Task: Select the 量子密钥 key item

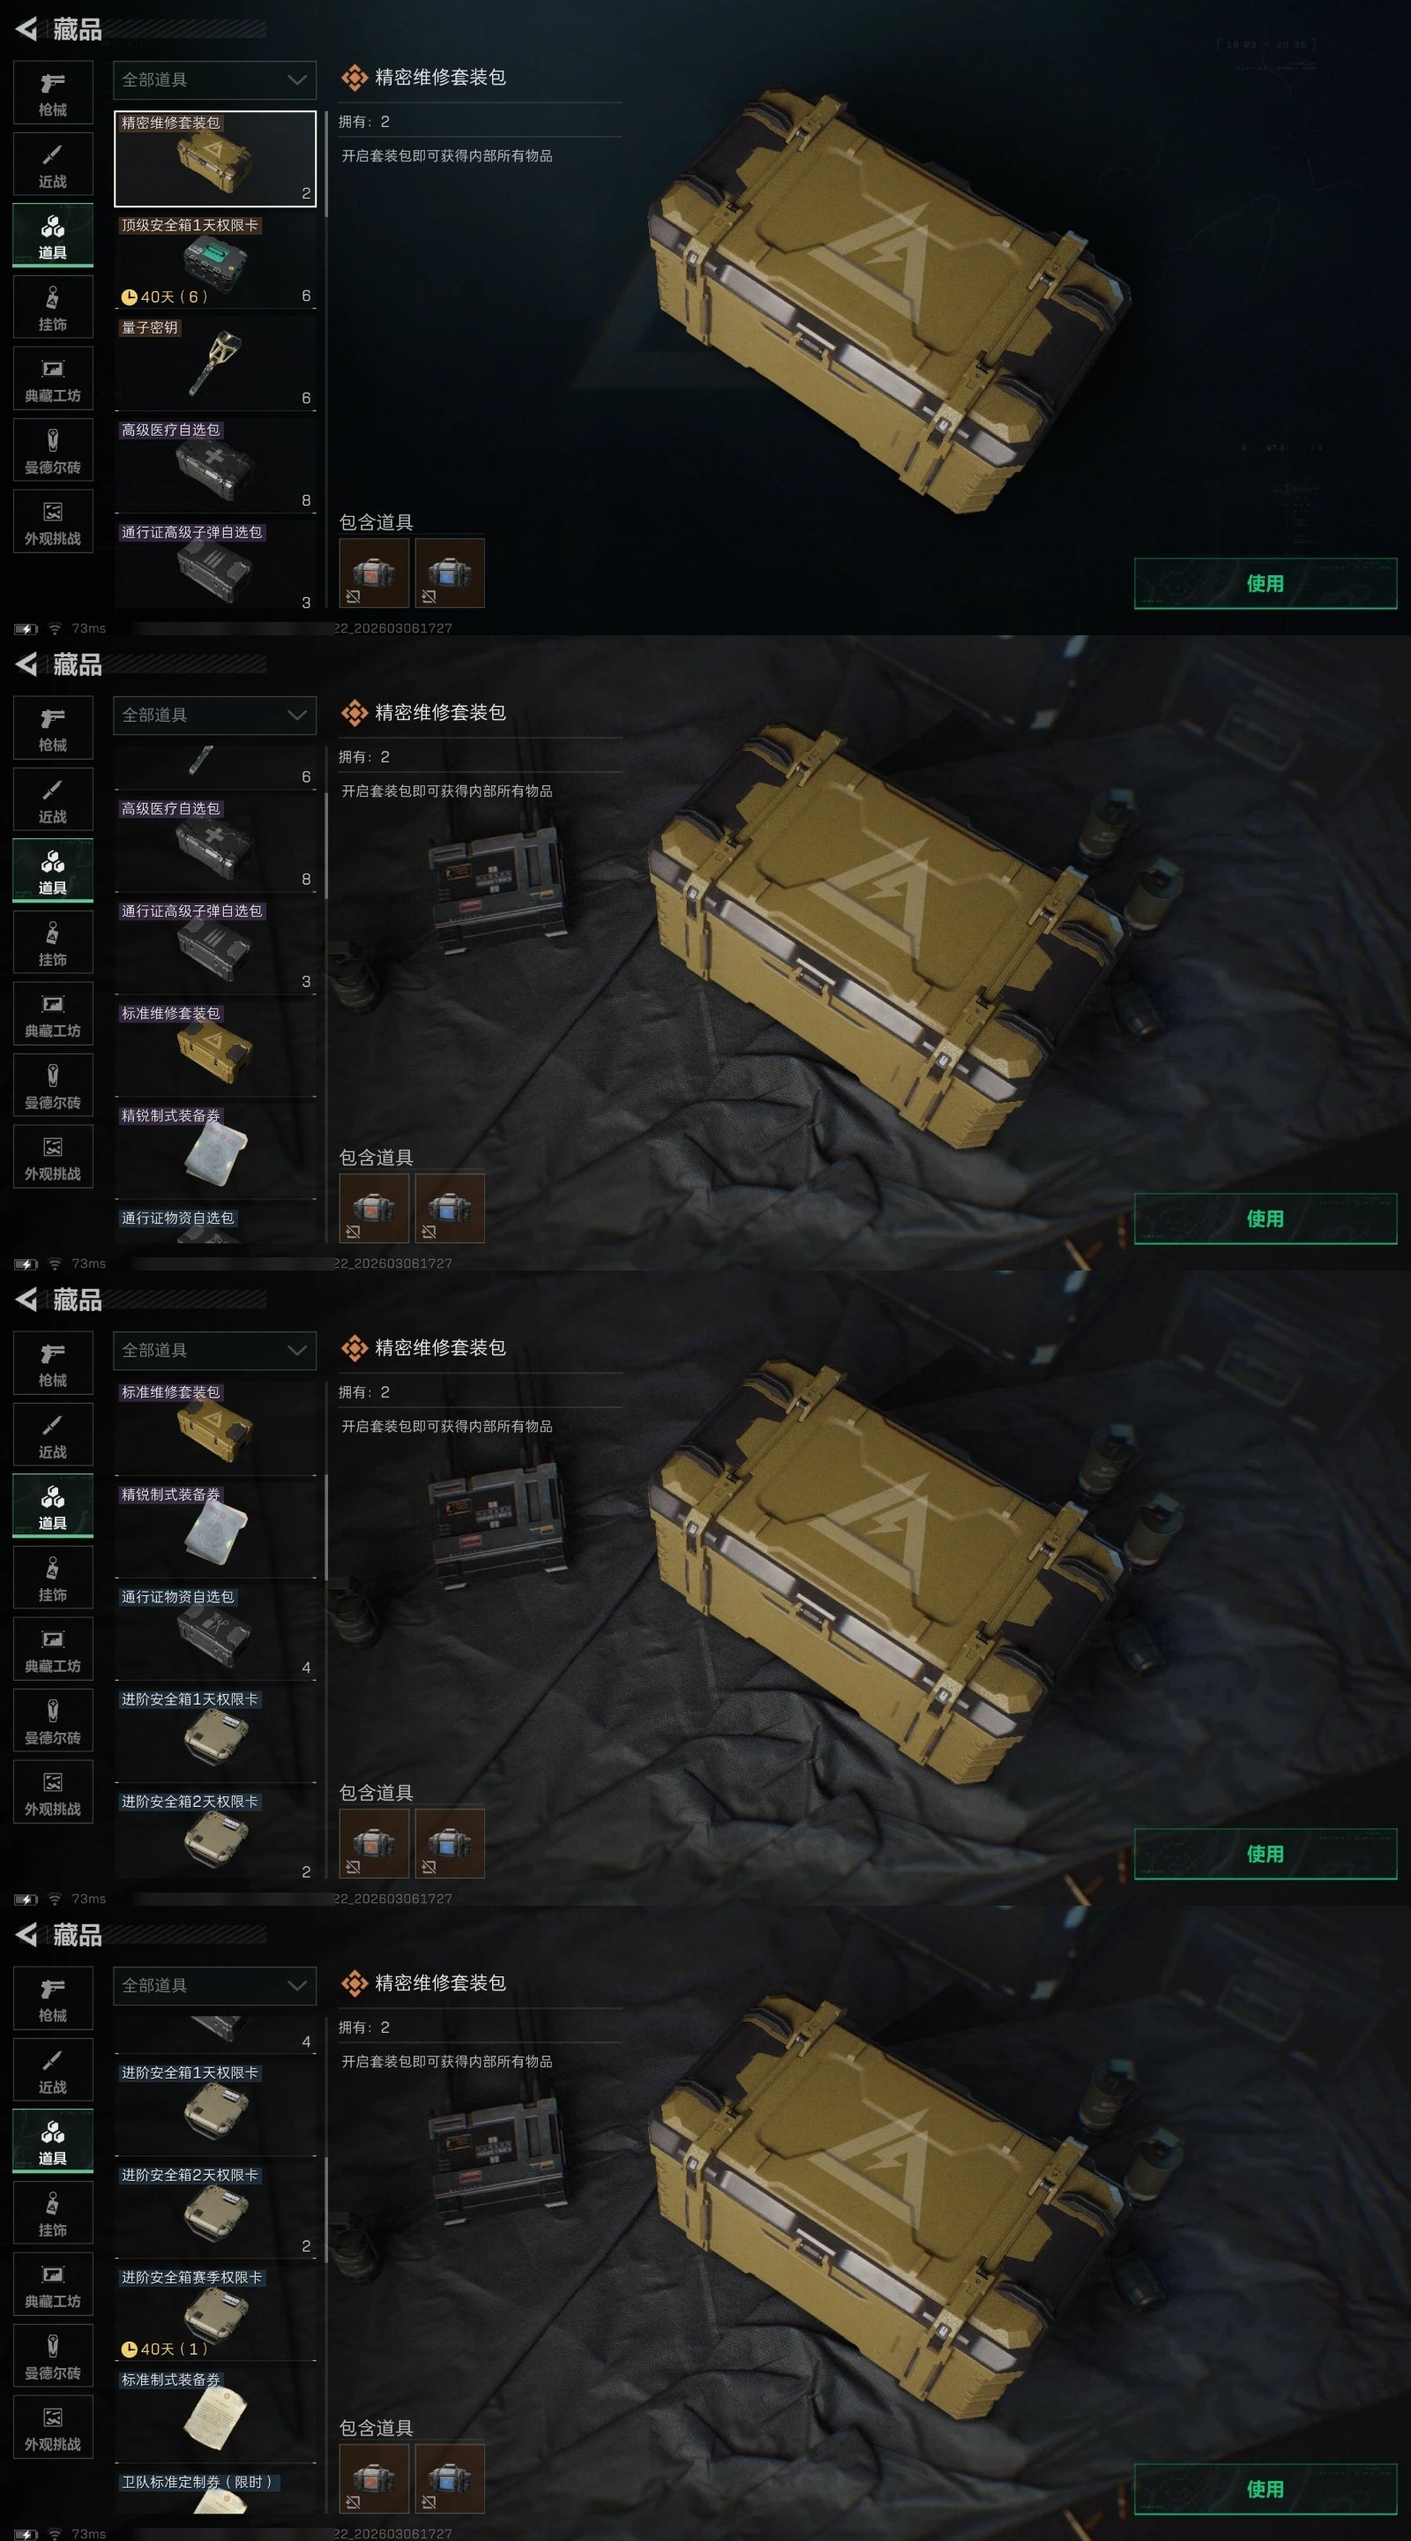Action: click(x=215, y=363)
